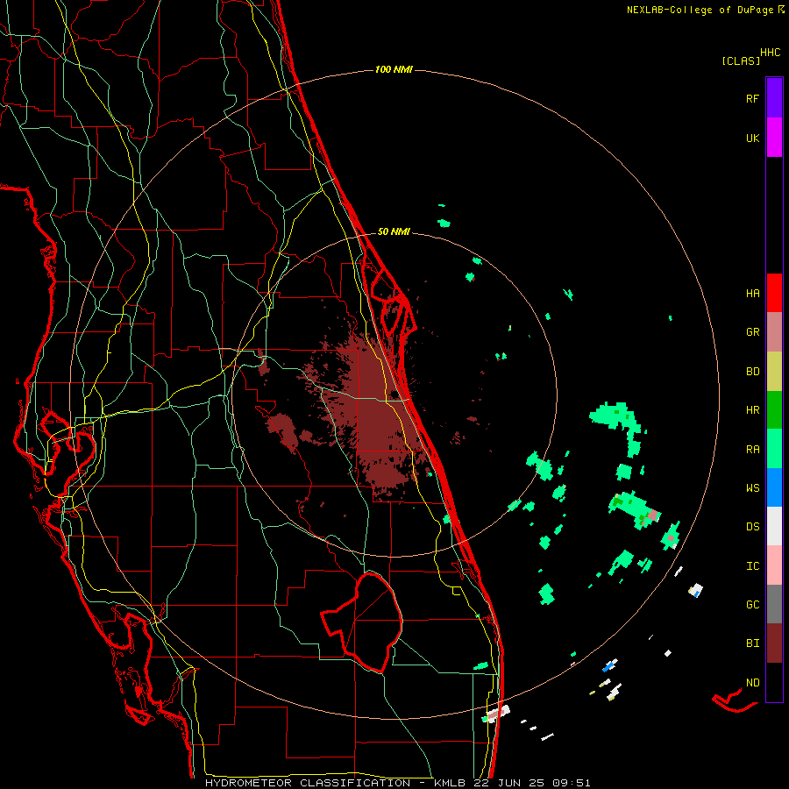
Task: Click the [CLAS] units label
Action: coord(741,60)
